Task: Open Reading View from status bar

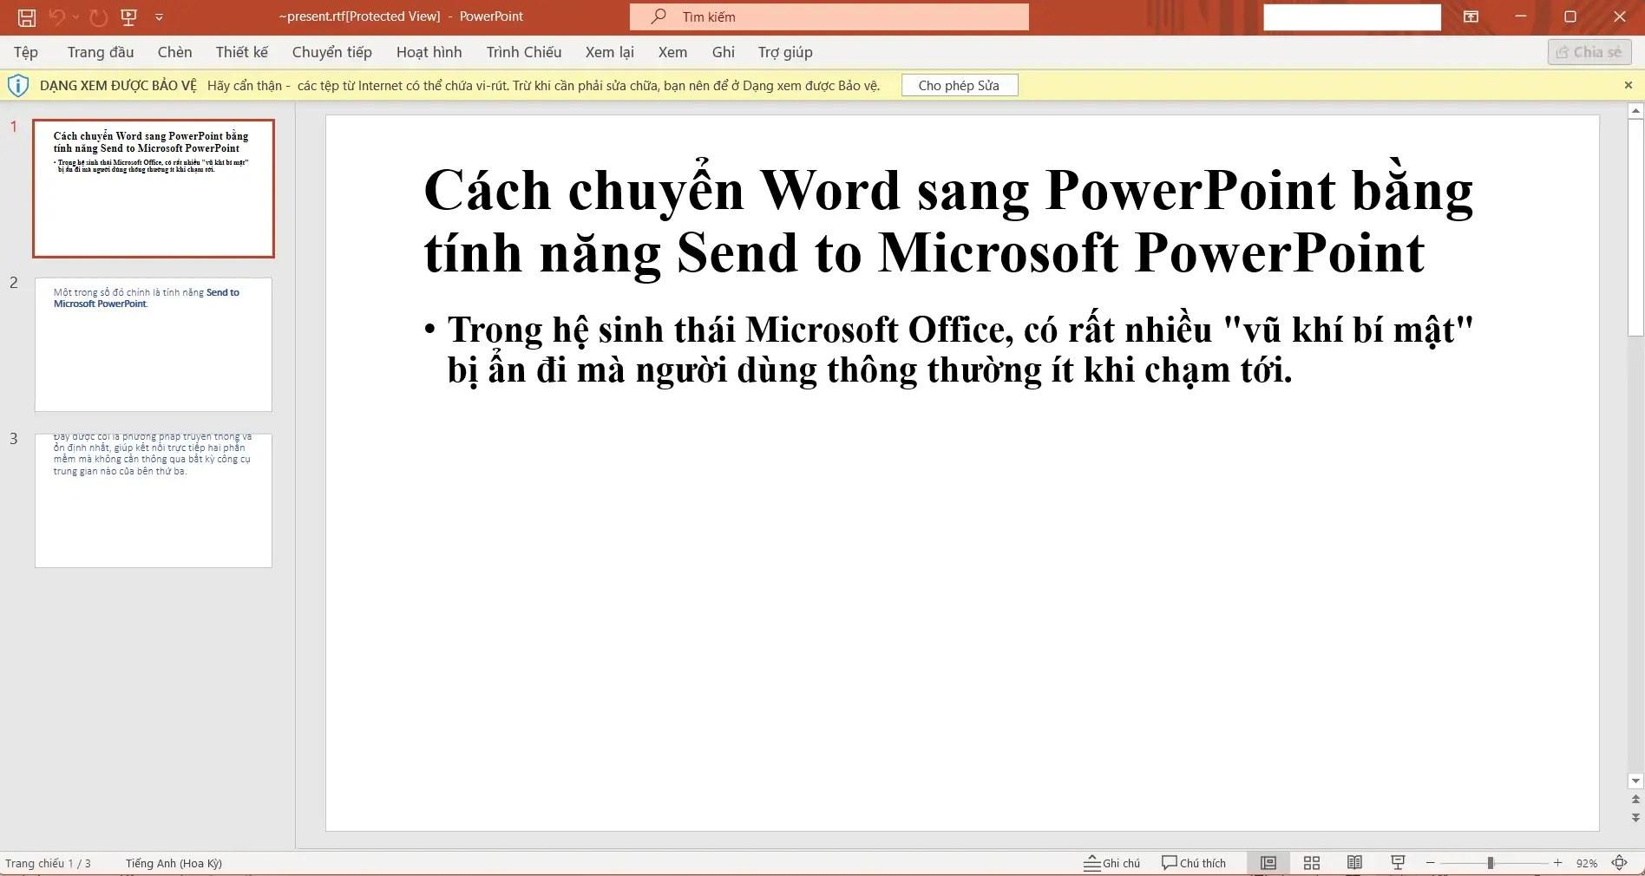Action: click(x=1353, y=863)
